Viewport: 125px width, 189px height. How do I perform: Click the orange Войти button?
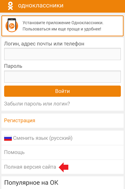pyautogui.click(x=62, y=91)
